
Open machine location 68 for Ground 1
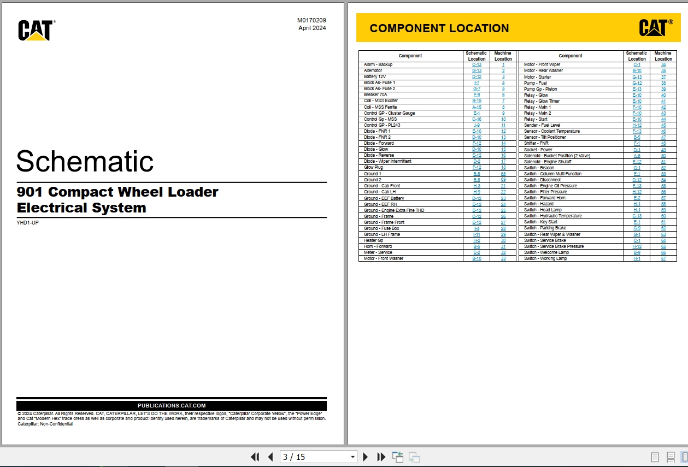[x=503, y=174]
